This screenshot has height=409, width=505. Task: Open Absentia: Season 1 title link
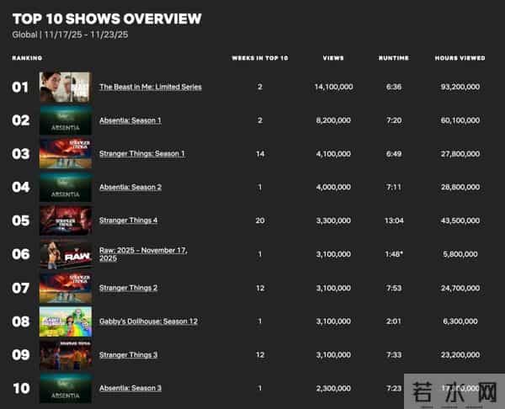pyautogui.click(x=130, y=120)
